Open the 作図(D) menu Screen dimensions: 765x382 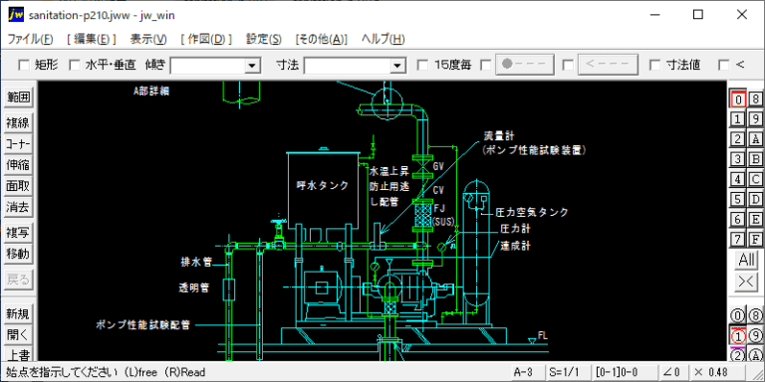pos(206,40)
